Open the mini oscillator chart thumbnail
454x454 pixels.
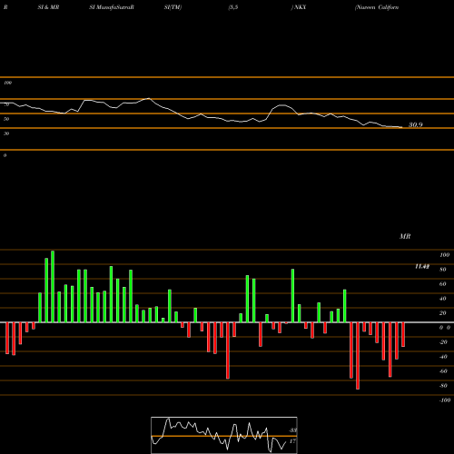pos(224,435)
